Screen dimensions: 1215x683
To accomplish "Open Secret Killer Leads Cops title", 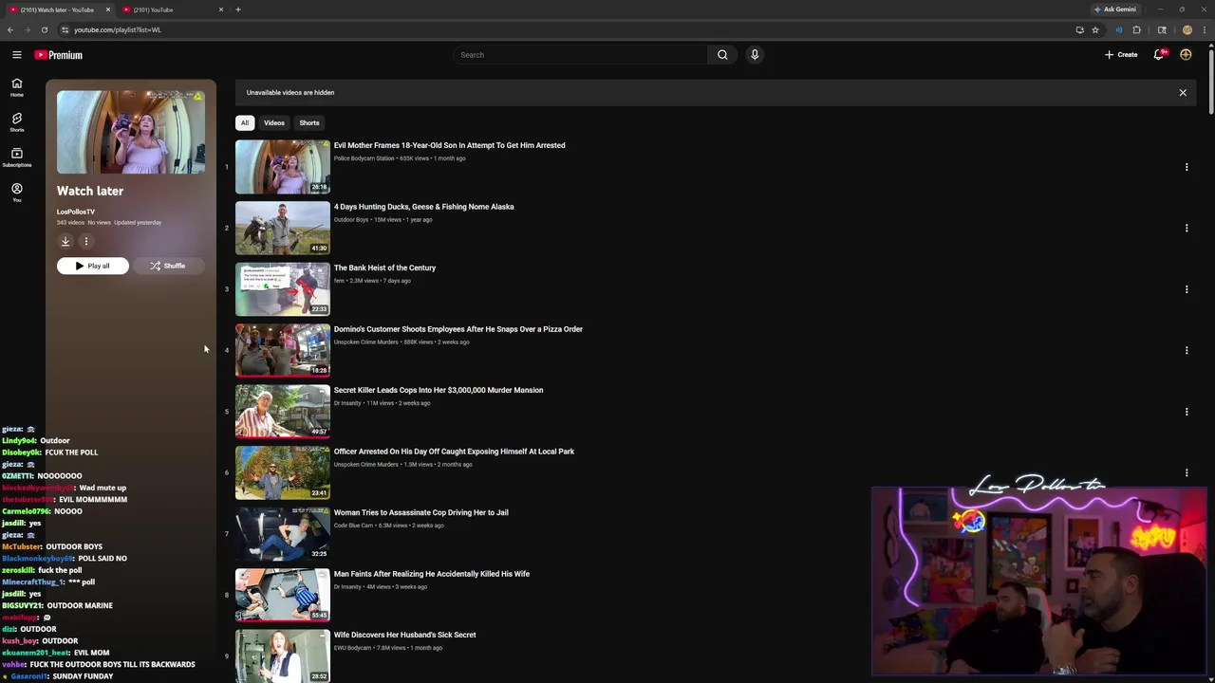I will click(439, 390).
